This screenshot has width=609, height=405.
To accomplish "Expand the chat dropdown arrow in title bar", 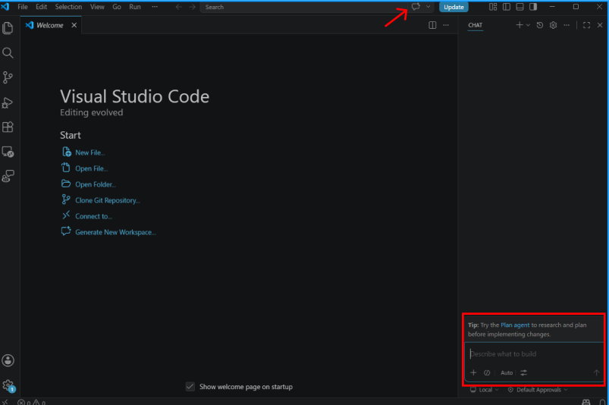I will [428, 7].
